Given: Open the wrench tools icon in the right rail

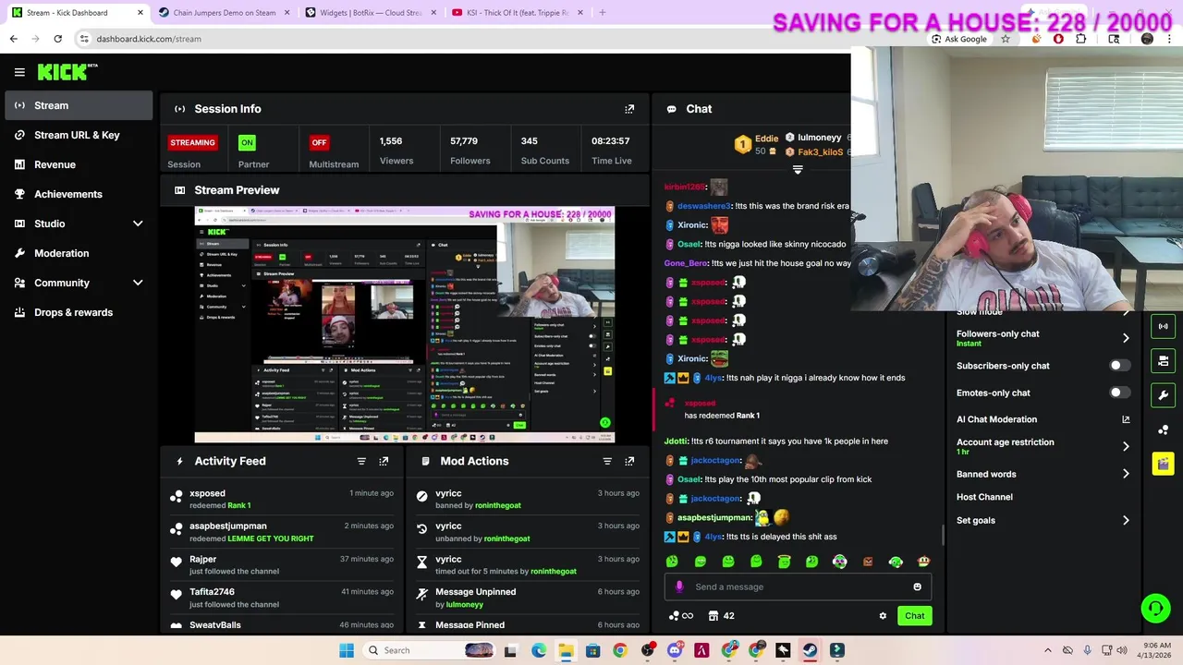Looking at the screenshot, I should pos(1163,395).
